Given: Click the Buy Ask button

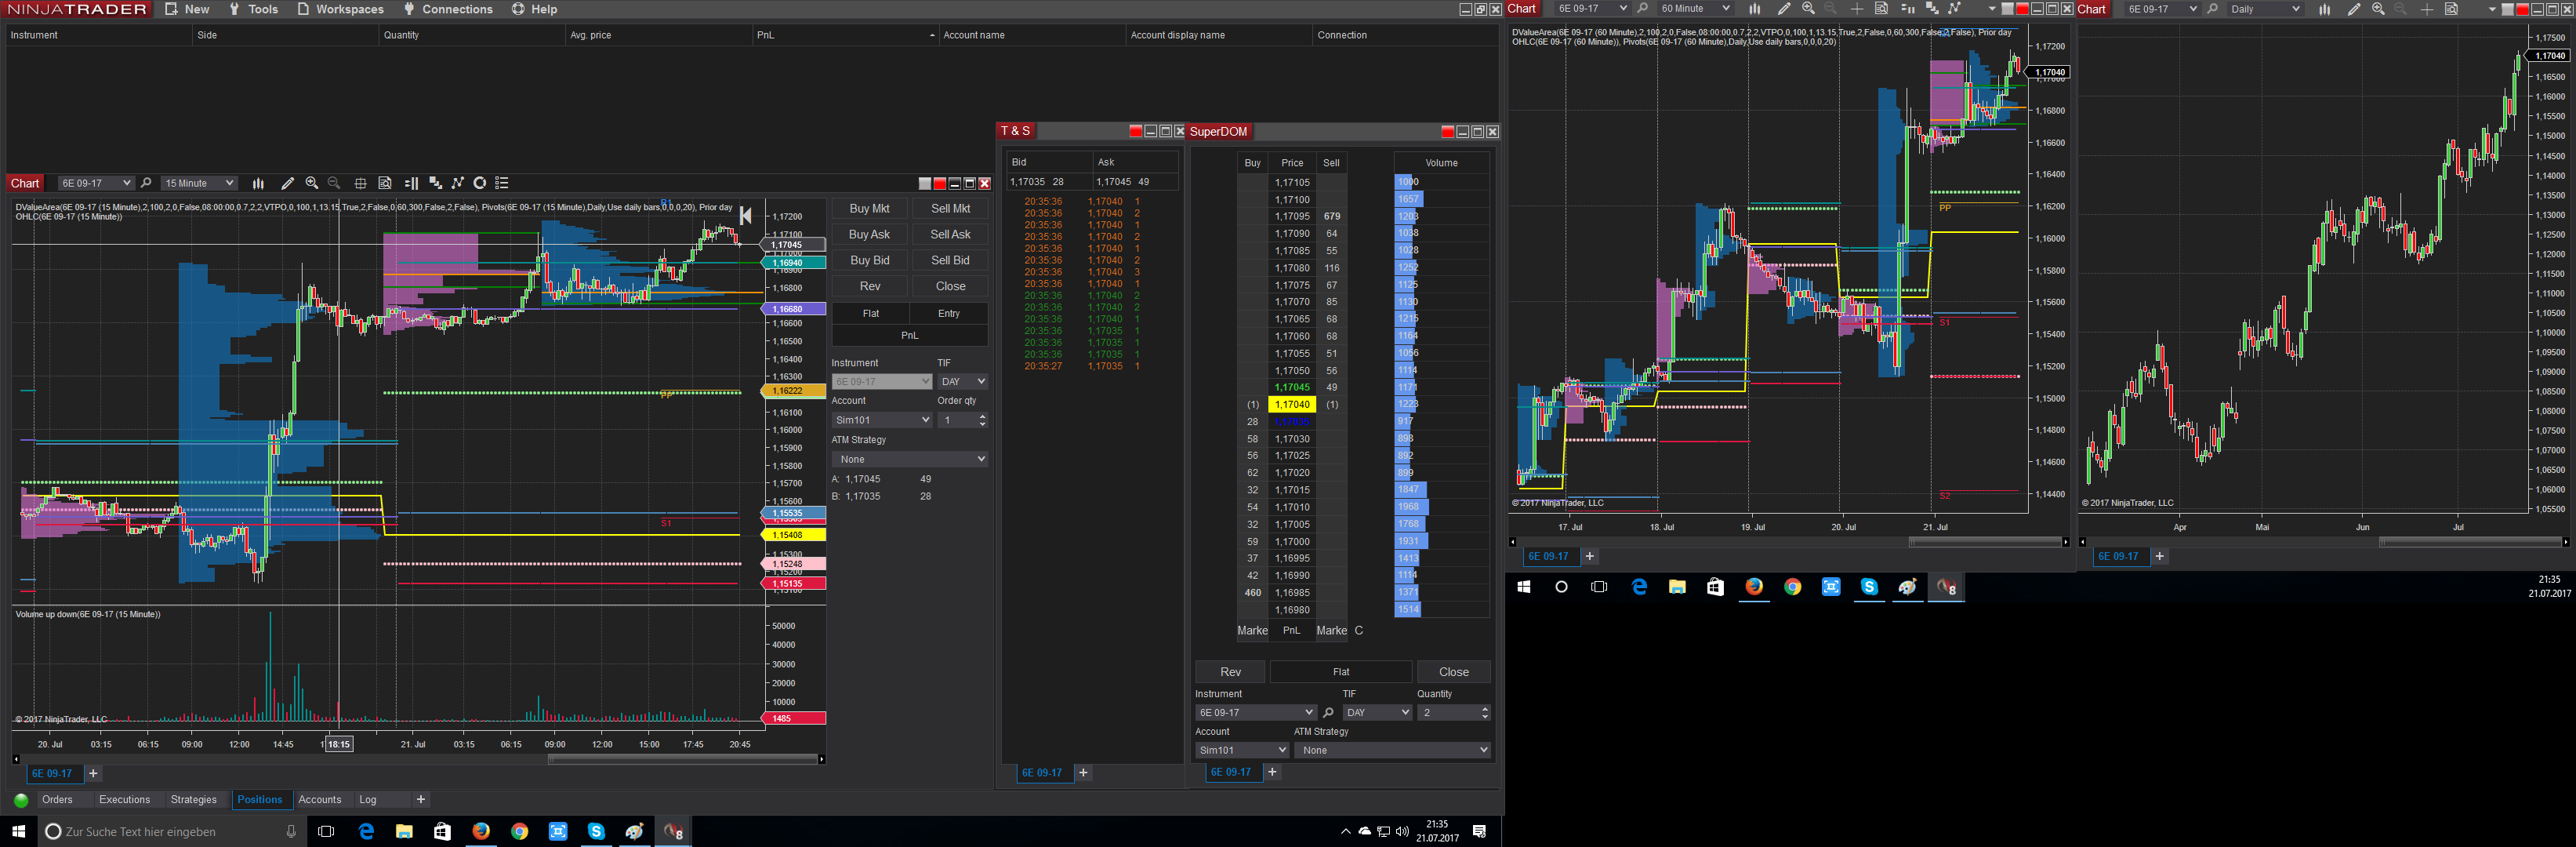Looking at the screenshot, I should point(869,234).
